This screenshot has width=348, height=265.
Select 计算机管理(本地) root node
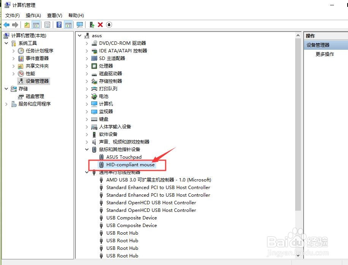coord(28,35)
